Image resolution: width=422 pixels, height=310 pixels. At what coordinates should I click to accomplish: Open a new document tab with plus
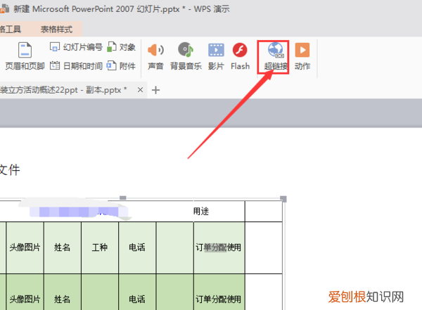[155, 90]
